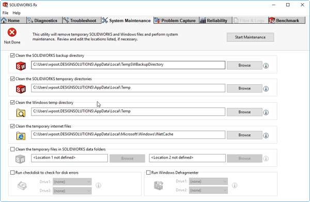Enable Run checkdisk to check for disk errors

point(12,173)
